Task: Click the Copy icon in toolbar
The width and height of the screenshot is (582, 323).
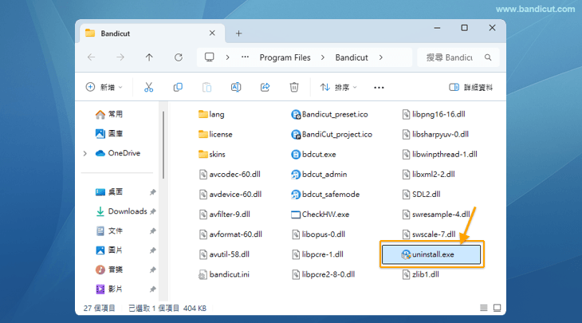Action: click(x=178, y=87)
